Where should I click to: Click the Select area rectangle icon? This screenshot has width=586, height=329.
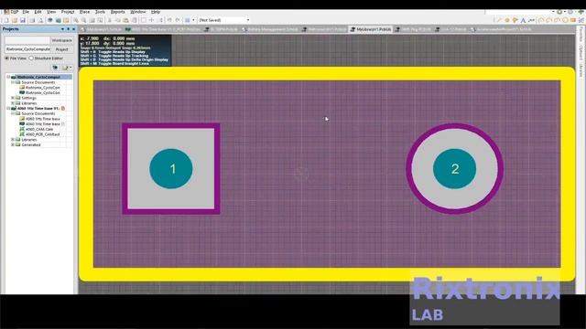click(143, 20)
